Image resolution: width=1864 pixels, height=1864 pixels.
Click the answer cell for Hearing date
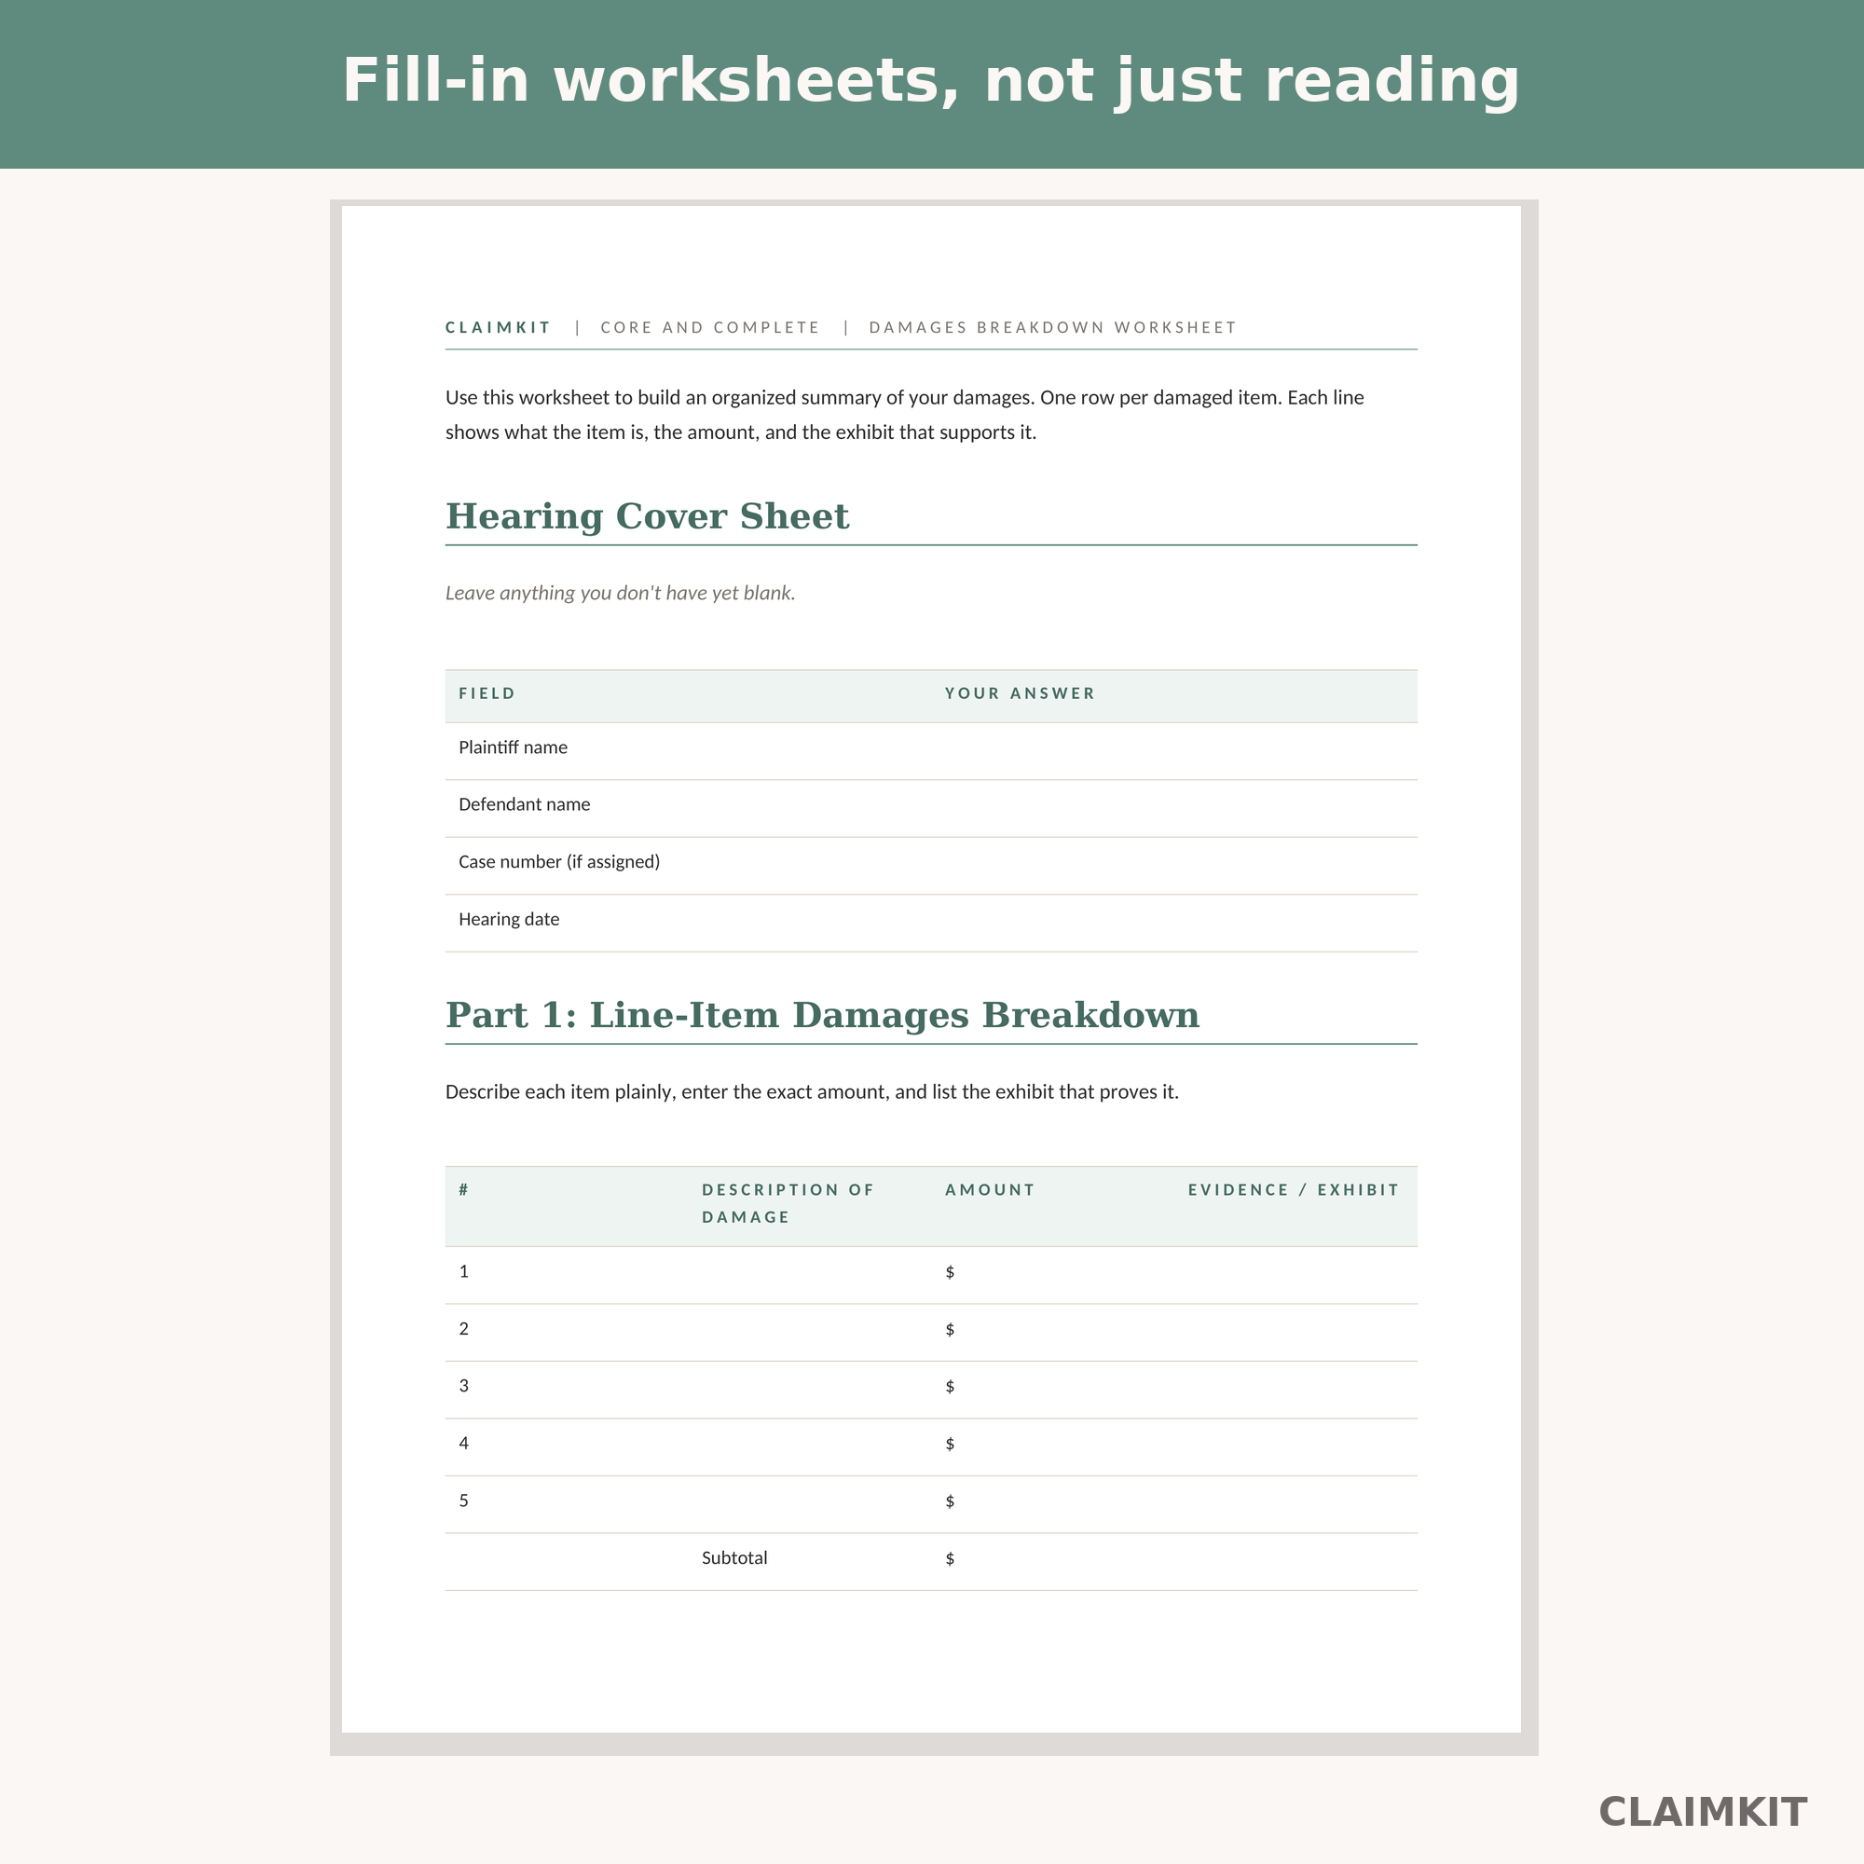point(1174,924)
